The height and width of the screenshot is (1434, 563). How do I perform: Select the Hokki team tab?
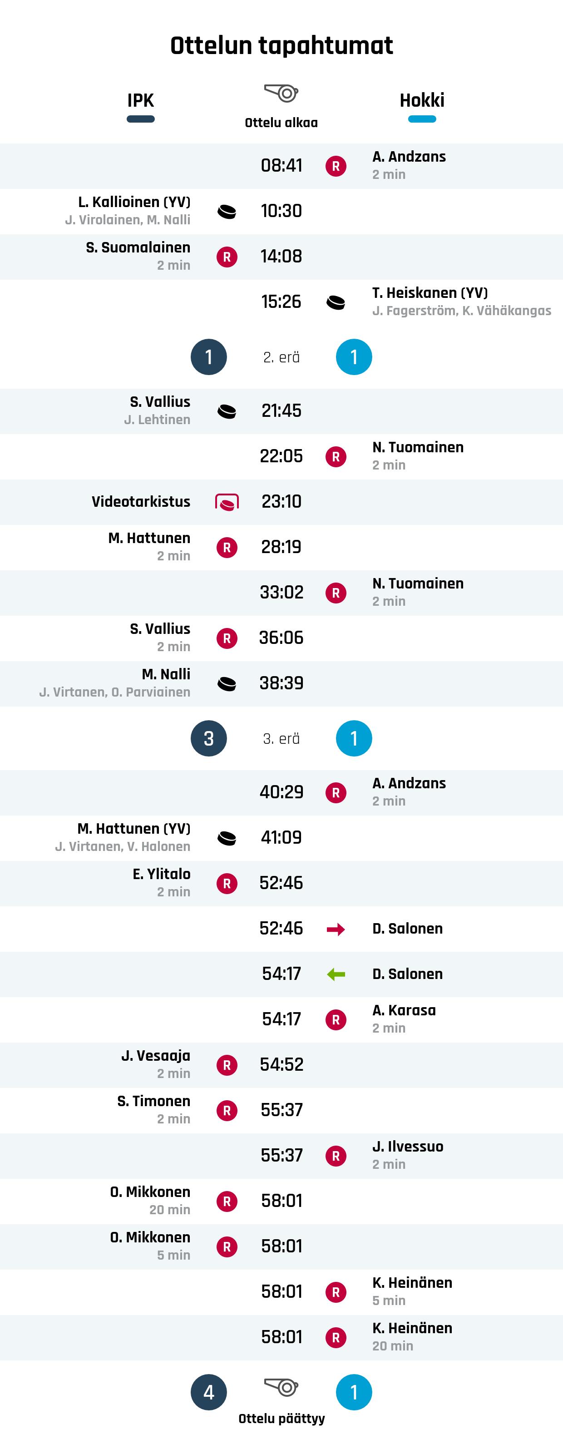422,101
